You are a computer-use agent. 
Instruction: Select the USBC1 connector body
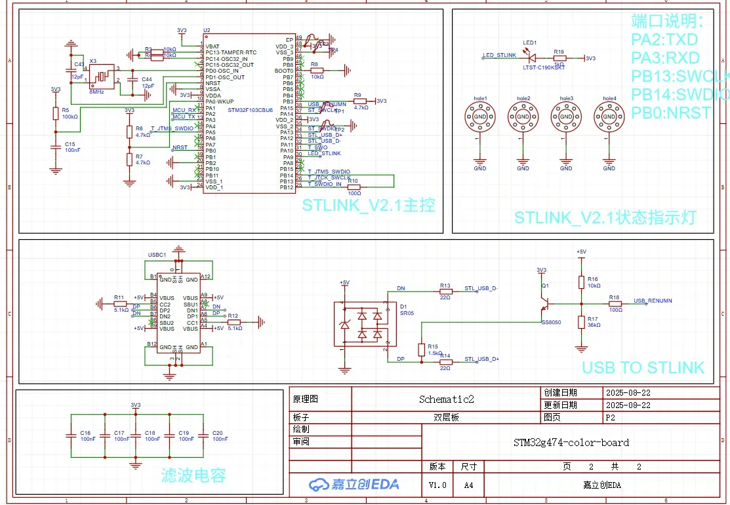point(179,313)
